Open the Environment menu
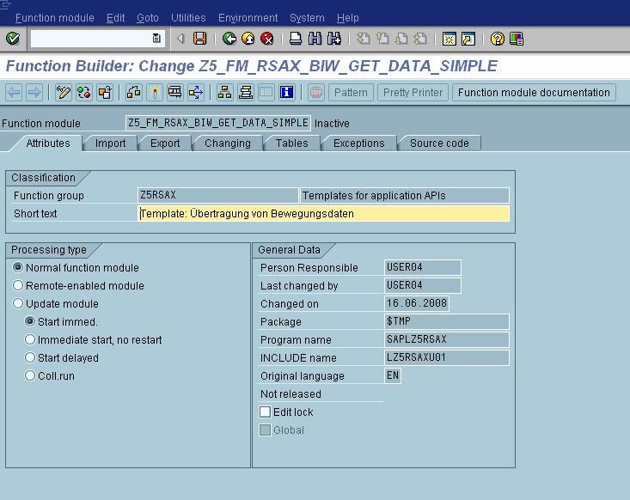 click(248, 18)
